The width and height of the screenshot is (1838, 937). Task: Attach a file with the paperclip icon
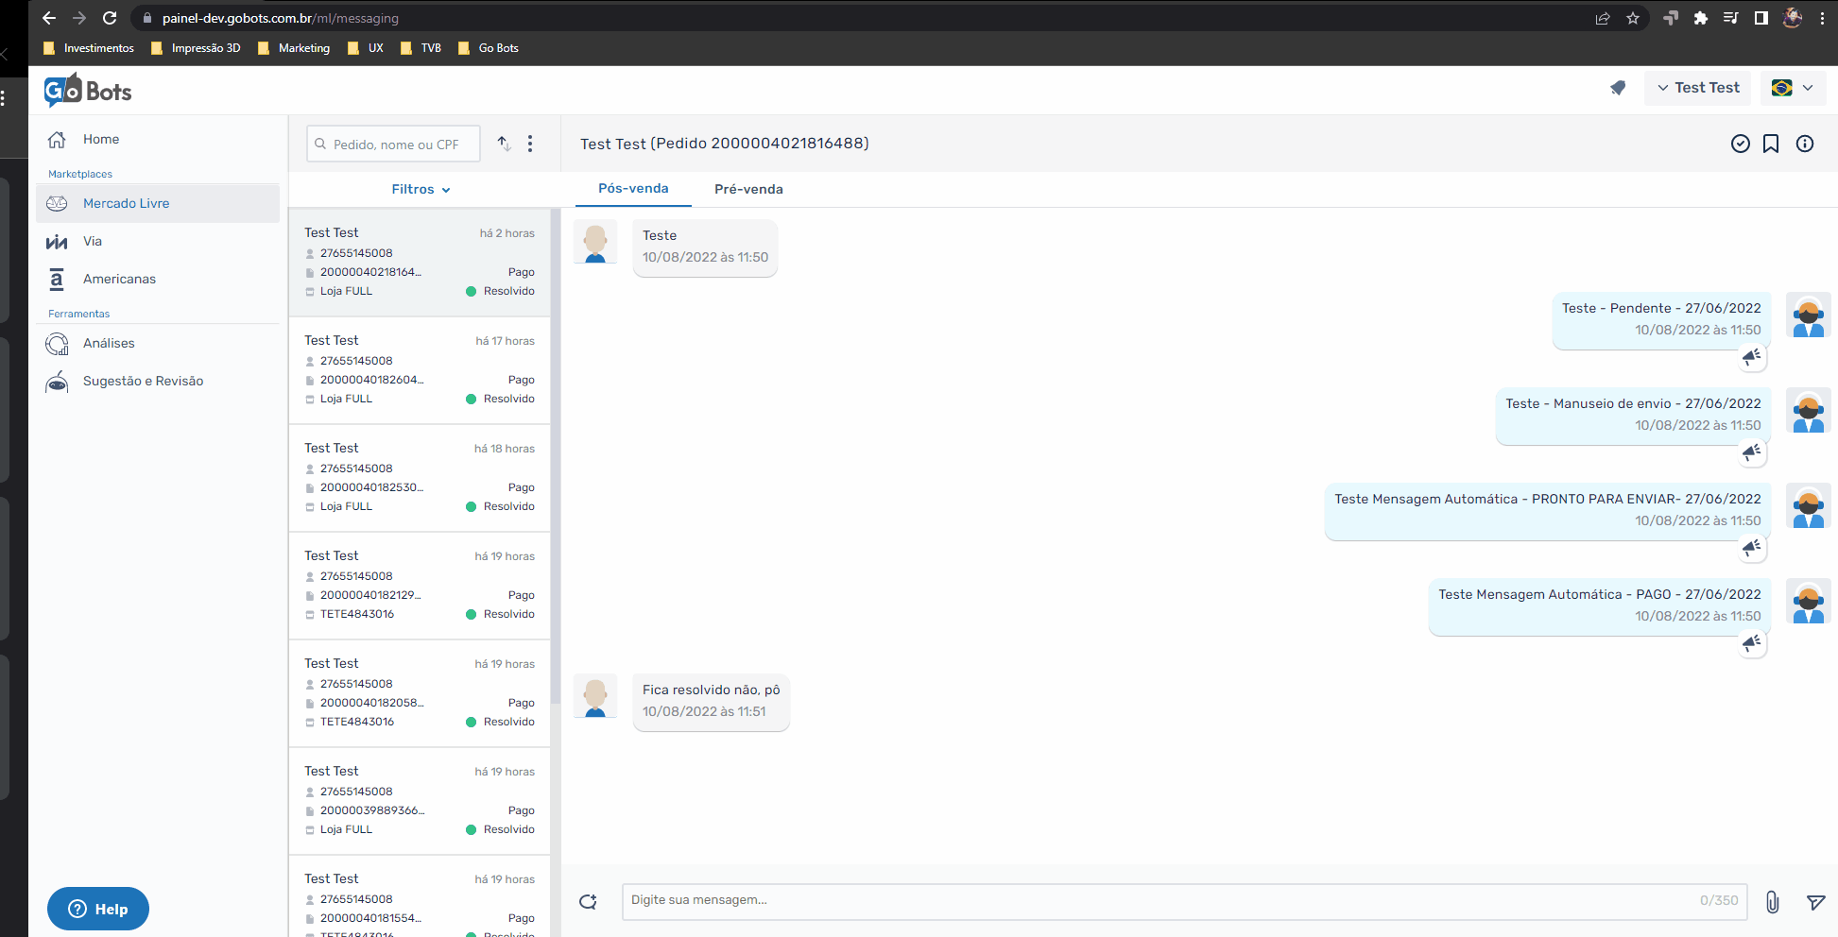1773,902
